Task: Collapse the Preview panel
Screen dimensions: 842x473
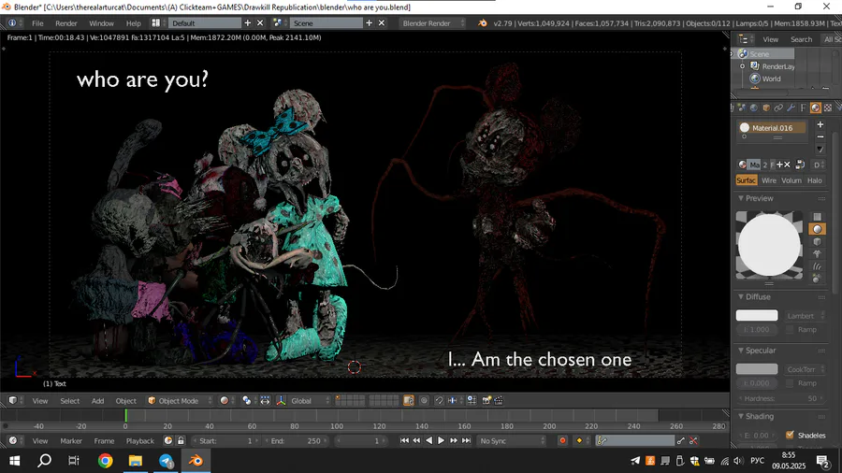Action: [x=741, y=198]
